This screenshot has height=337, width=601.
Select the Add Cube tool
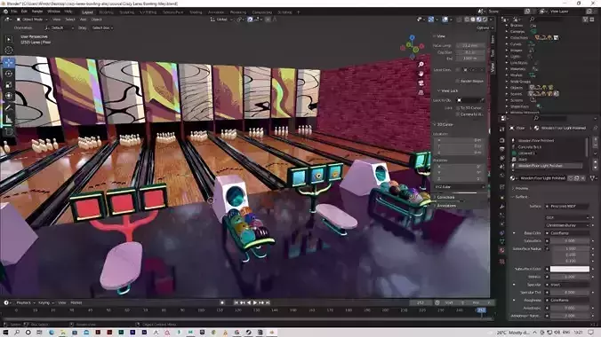click(8, 132)
